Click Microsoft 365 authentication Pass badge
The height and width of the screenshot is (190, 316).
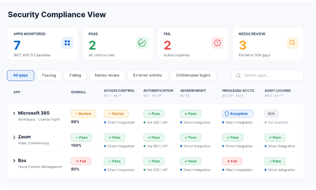click(x=154, y=114)
